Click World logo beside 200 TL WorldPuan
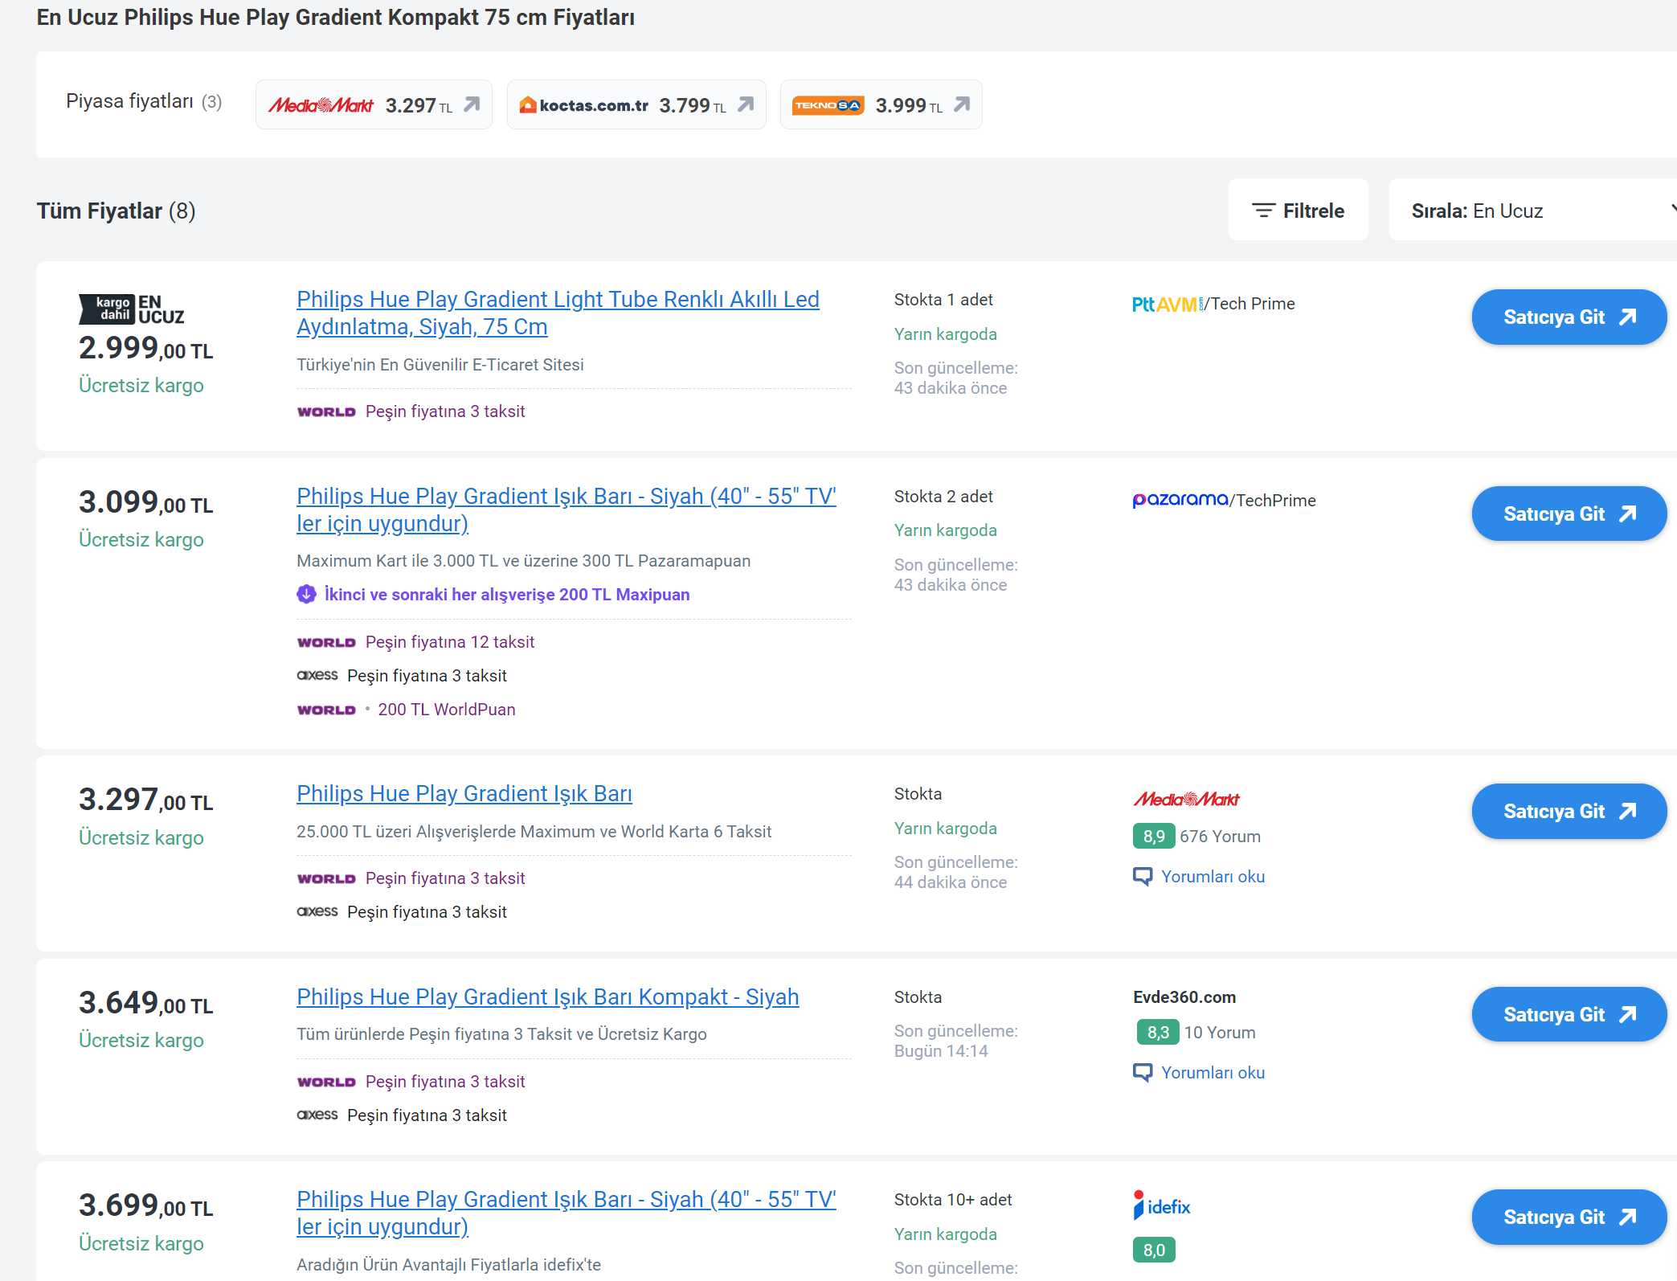Screen dimensions: 1677x1281 326,710
